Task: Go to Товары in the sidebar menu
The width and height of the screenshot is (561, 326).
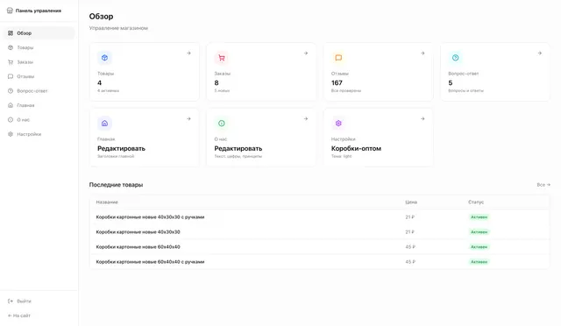Action: point(39,47)
